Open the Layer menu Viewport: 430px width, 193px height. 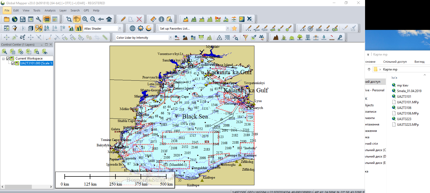pyautogui.click(x=63, y=10)
